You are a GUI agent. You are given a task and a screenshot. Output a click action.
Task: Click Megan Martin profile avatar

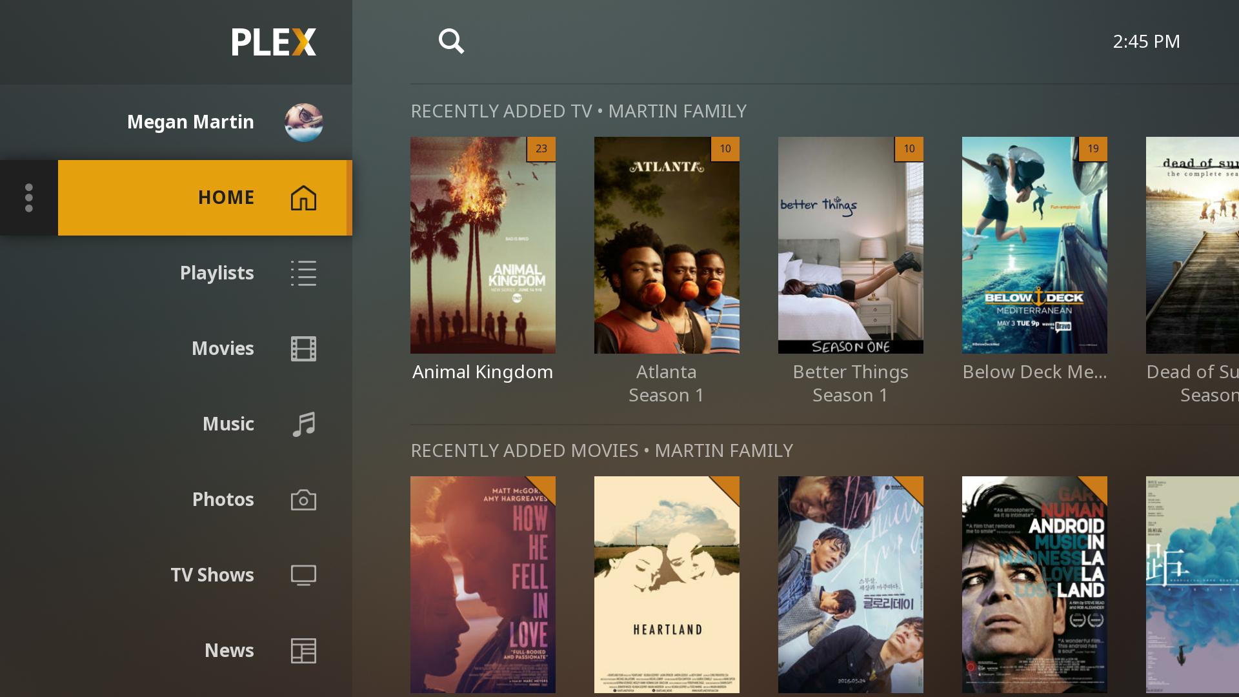point(301,120)
